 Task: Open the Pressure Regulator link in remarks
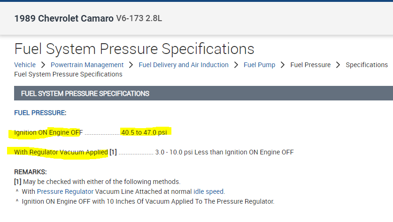tap(65, 191)
